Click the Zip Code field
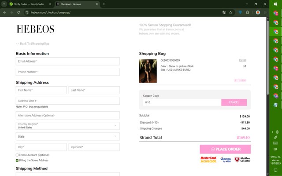The height and width of the screenshot is (176, 282). tap(94, 147)
